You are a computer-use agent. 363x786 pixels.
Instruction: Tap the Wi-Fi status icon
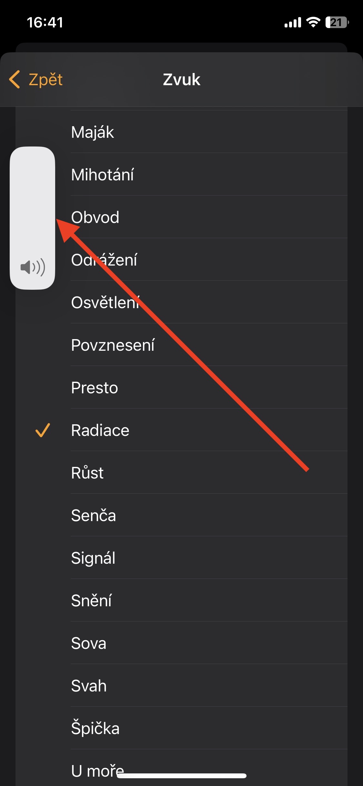[313, 22]
